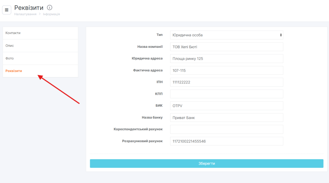The height and width of the screenshot is (183, 329).
Task: Open the hamburger menu icon
Action: (x=6, y=10)
